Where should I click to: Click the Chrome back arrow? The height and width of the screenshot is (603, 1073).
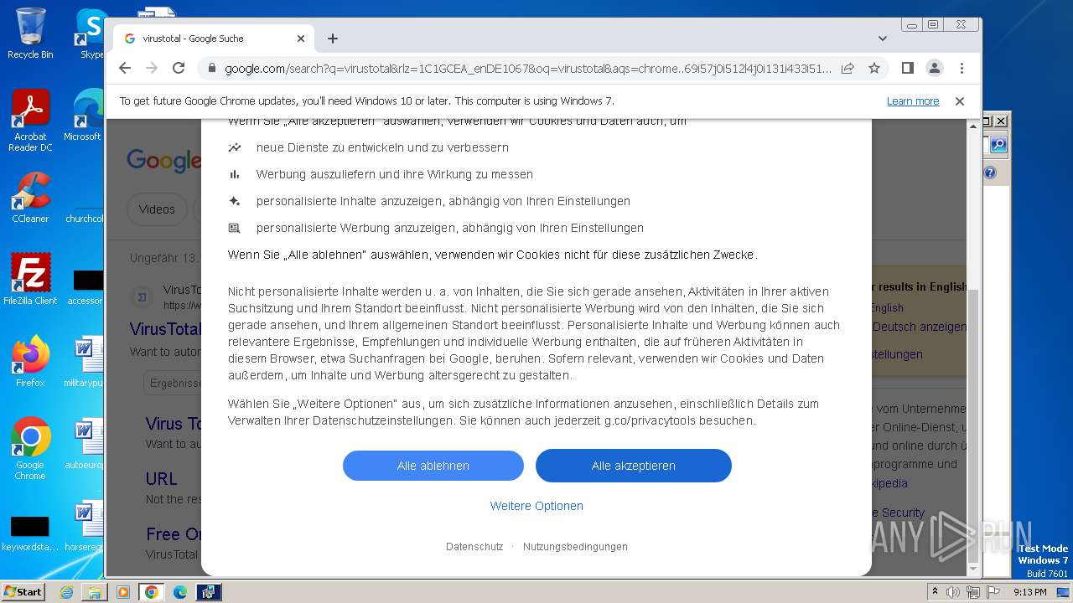tap(125, 68)
